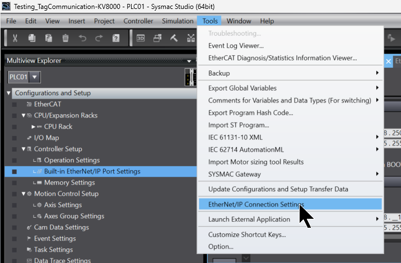Open the Window menu
Screen dimensions: 401x263
239,21
